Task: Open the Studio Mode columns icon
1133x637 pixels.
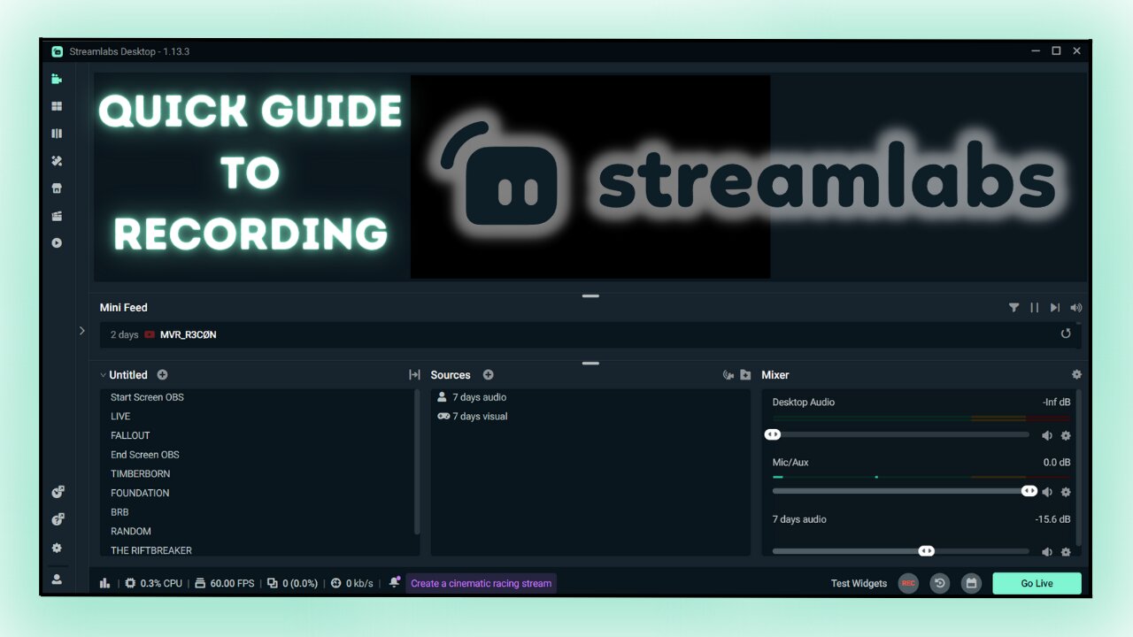Action: tap(57, 134)
